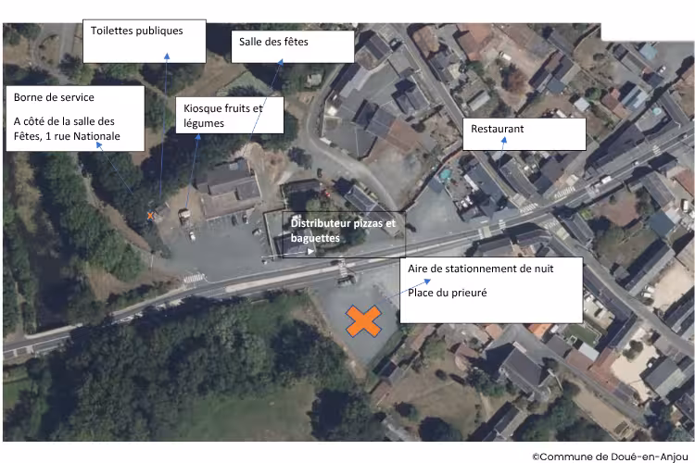Screen dimensions: 695x463
Task: Click the arrowhead under Borne de service box
Action: (99, 145)
